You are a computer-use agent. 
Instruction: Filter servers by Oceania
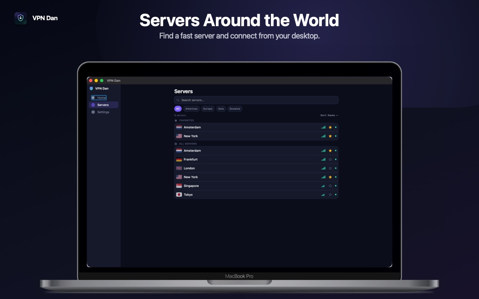pyautogui.click(x=235, y=109)
